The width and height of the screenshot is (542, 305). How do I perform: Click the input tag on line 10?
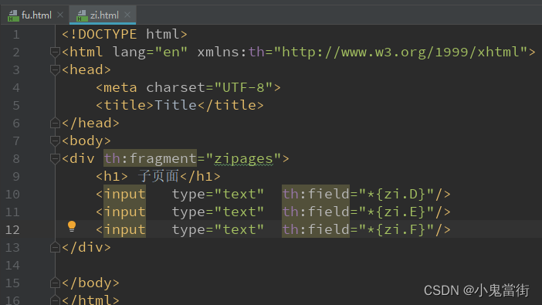coord(125,195)
